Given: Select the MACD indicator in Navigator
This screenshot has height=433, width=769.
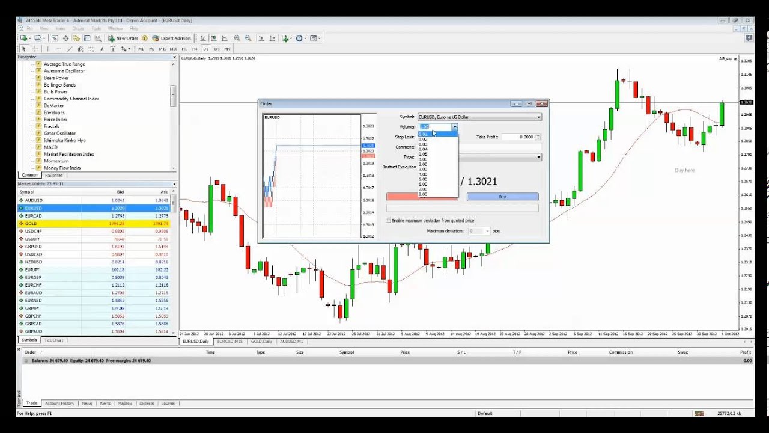Looking at the screenshot, I should (50, 147).
